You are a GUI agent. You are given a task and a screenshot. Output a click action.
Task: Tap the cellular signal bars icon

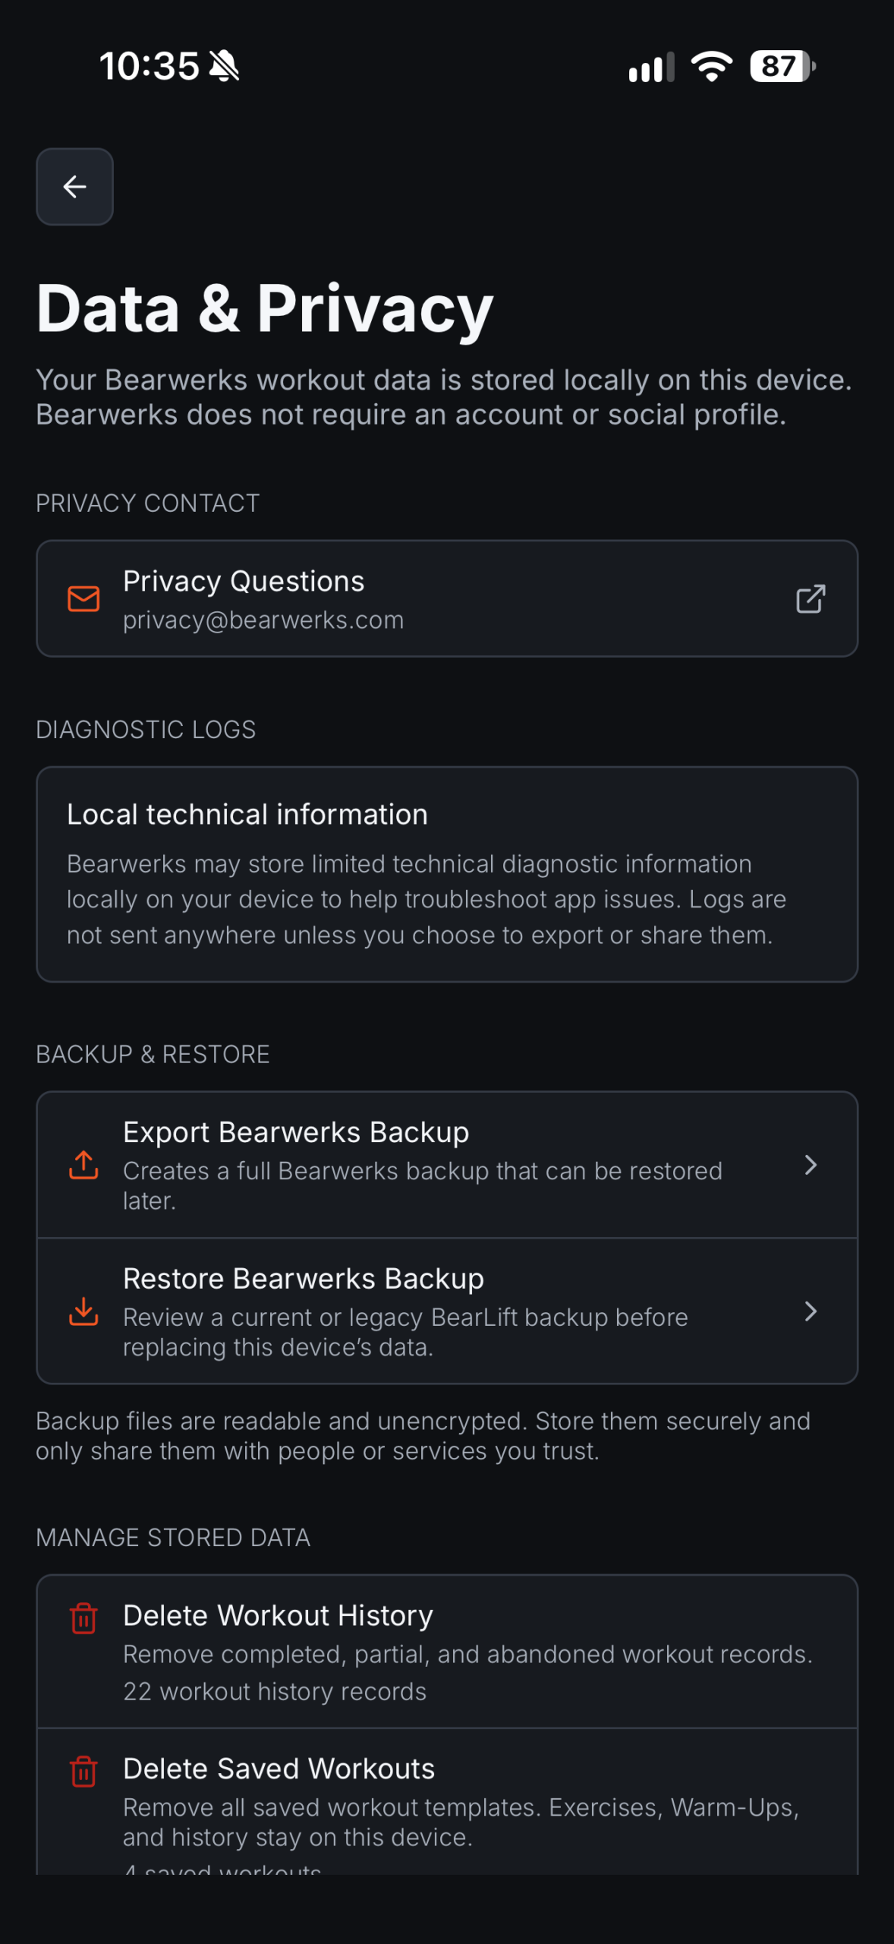tap(651, 67)
